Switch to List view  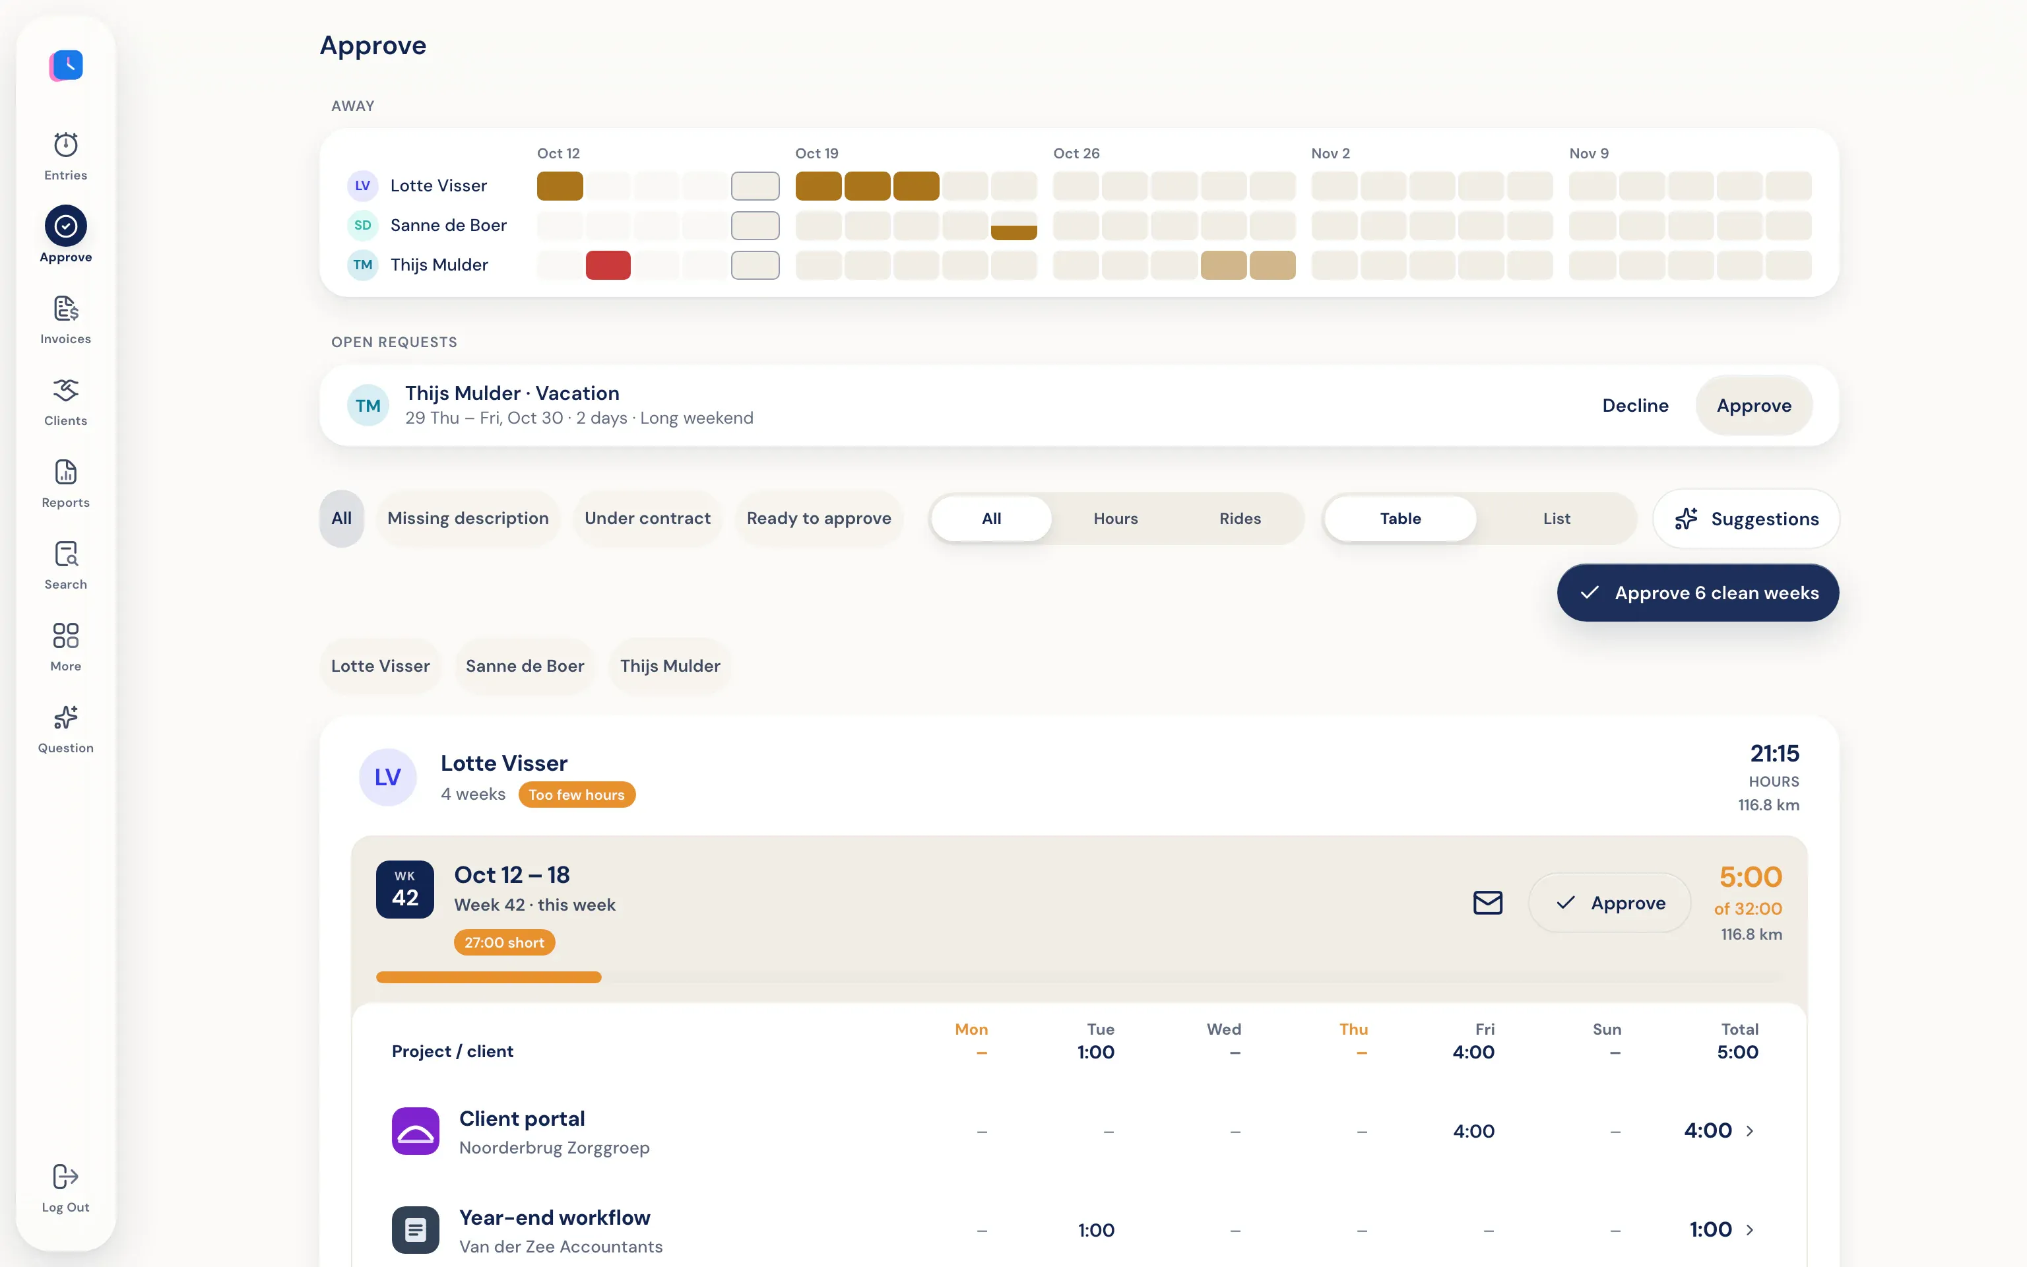click(x=1557, y=519)
